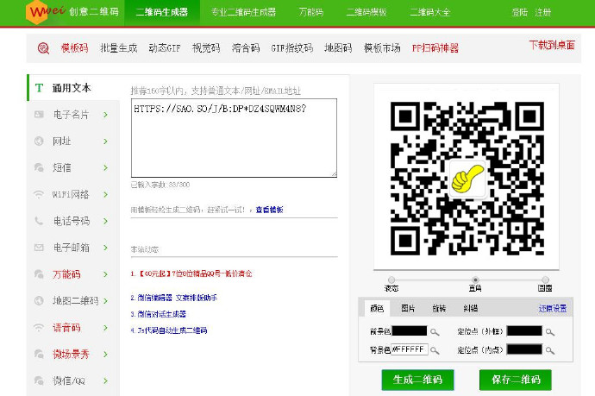
Task: Expand the 万能码 arrow
Action: coord(105,274)
